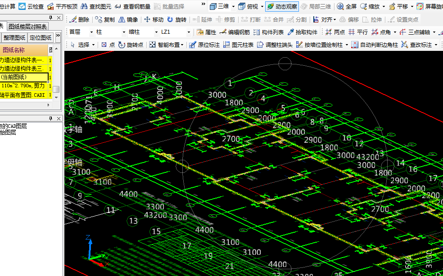Select 三点辅轴 three-point auxiliary axis
The image size is (443, 276).
coord(415,32)
